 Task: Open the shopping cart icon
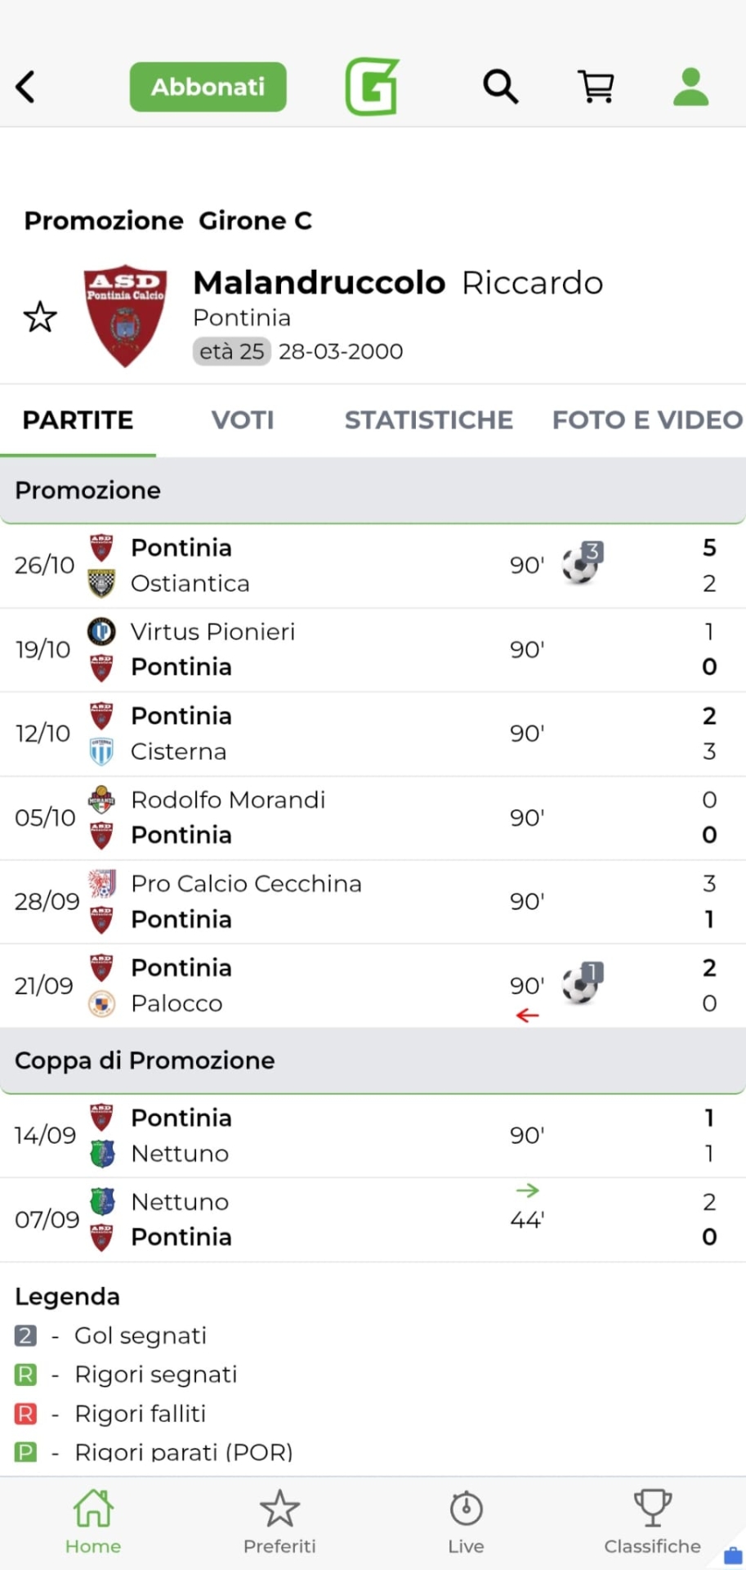pyautogui.click(x=596, y=86)
